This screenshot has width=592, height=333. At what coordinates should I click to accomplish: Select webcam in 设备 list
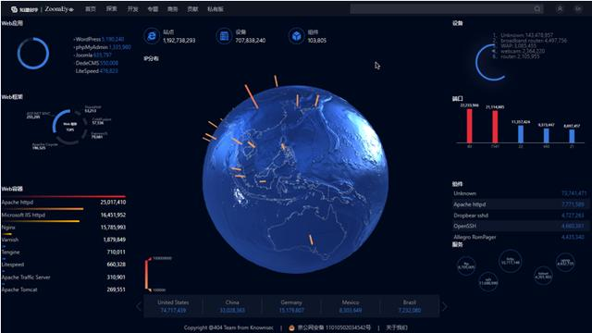pos(519,51)
